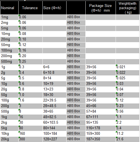Click the 60×103.5 size cell
The height and width of the screenshot is (142, 140).
click(54, 123)
